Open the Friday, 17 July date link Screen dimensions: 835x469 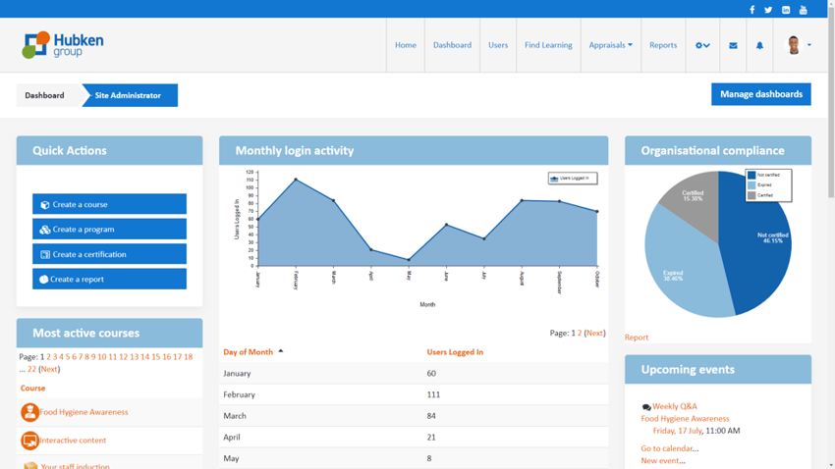pyautogui.click(x=678, y=431)
